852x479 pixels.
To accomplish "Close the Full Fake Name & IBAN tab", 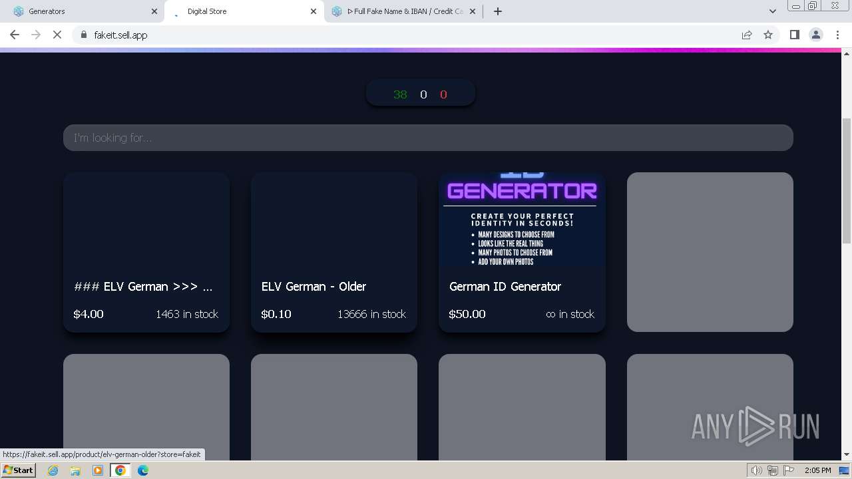I will (473, 11).
